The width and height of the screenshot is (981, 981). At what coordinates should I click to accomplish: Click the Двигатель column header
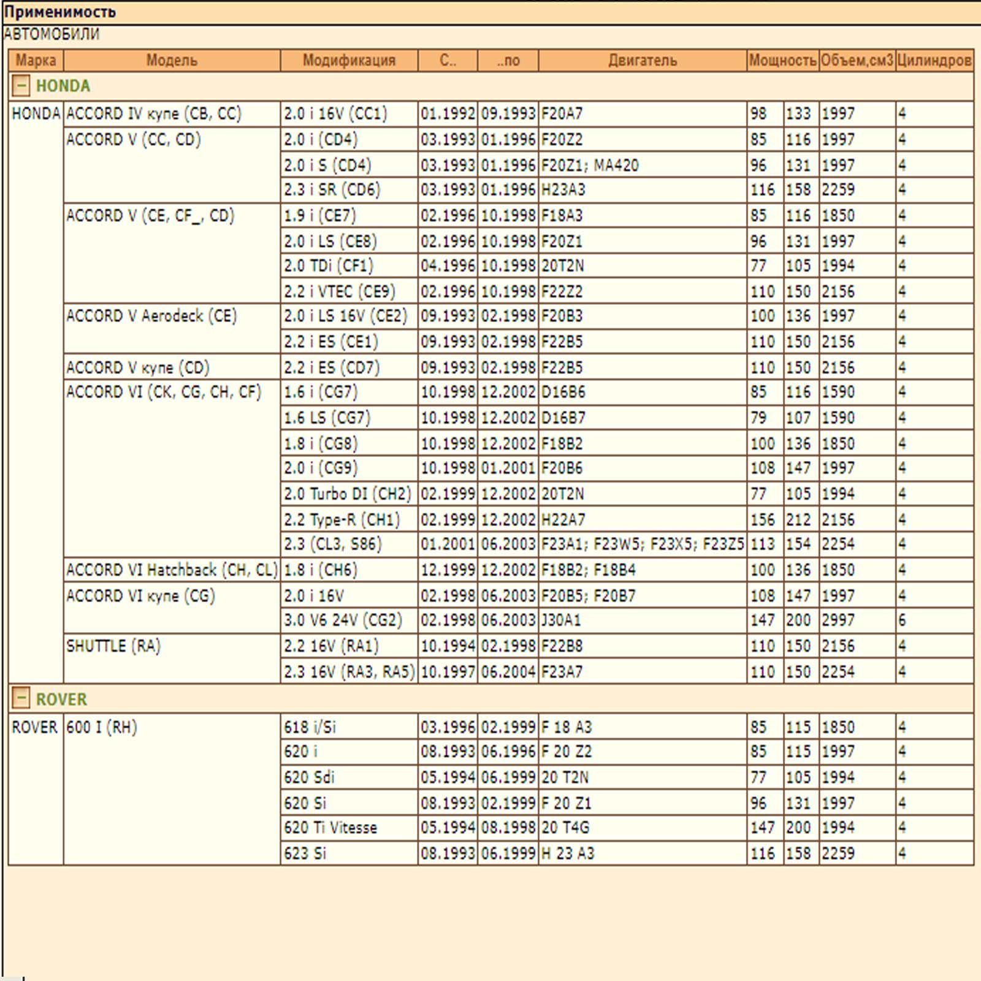(642, 60)
